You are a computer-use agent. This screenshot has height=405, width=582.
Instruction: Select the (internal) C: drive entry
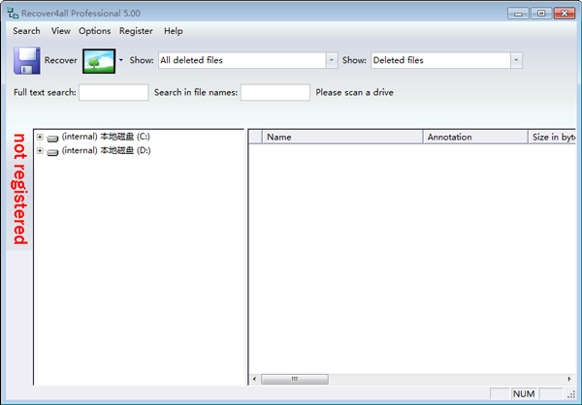tap(106, 137)
